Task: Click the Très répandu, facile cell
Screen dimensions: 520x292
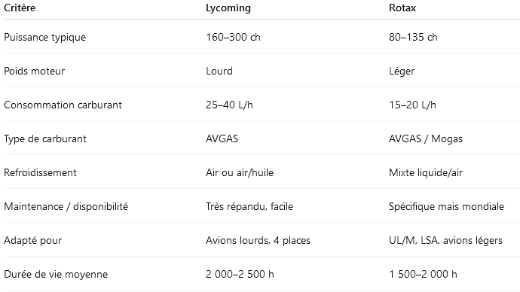Action: pos(249,207)
